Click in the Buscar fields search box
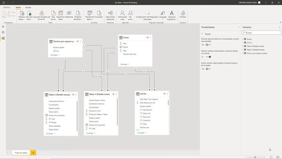The width and height of the screenshot is (282, 159). [261, 33]
